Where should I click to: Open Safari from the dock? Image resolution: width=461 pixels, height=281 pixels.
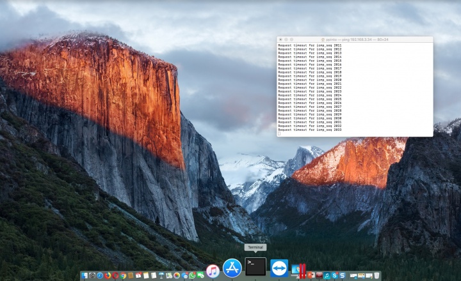99,276
